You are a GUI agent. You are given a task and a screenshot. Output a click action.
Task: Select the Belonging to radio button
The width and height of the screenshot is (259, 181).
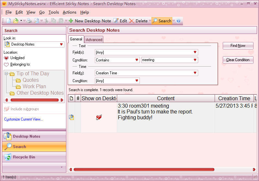(6, 64)
